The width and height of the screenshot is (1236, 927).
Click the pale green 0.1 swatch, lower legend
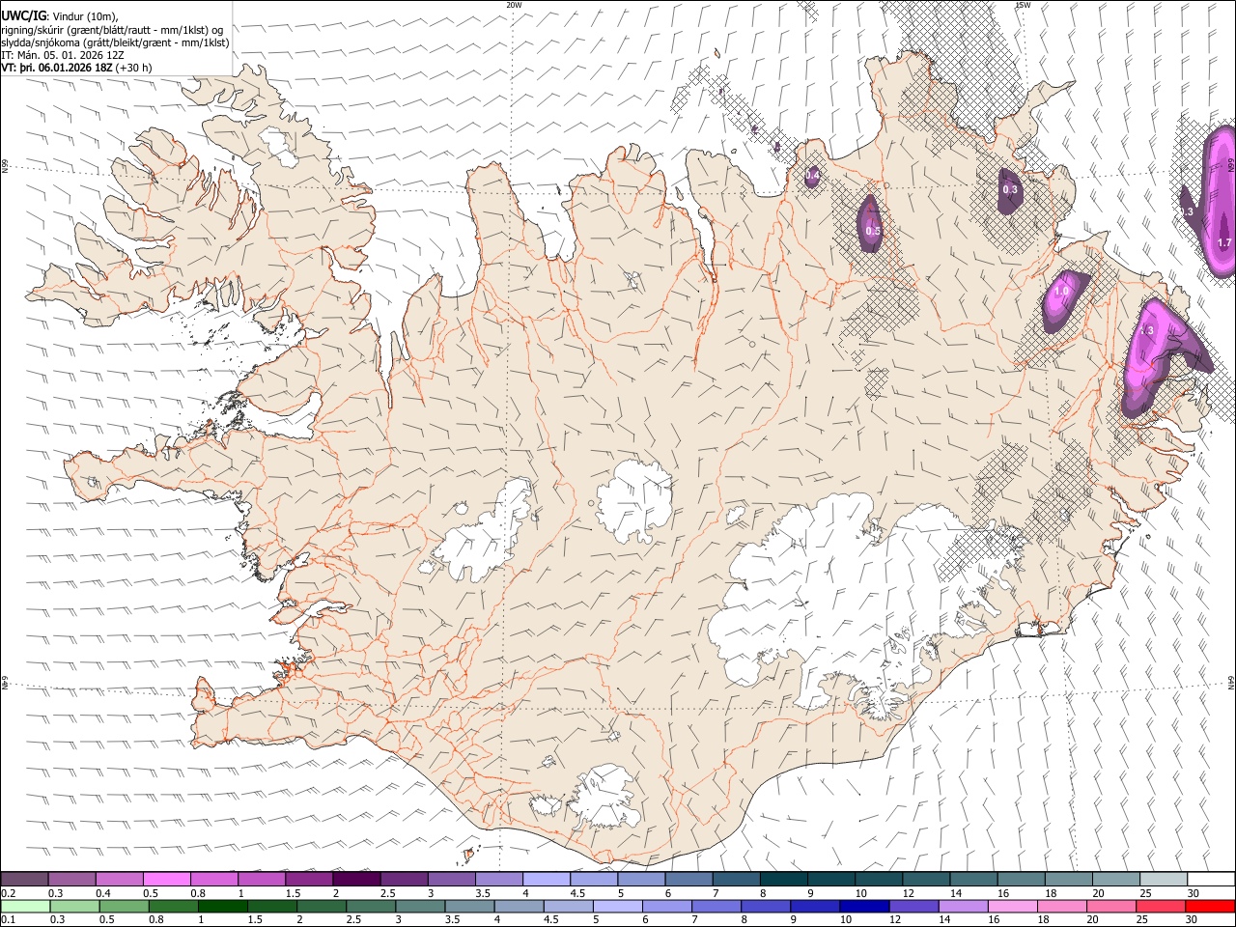tap(26, 906)
